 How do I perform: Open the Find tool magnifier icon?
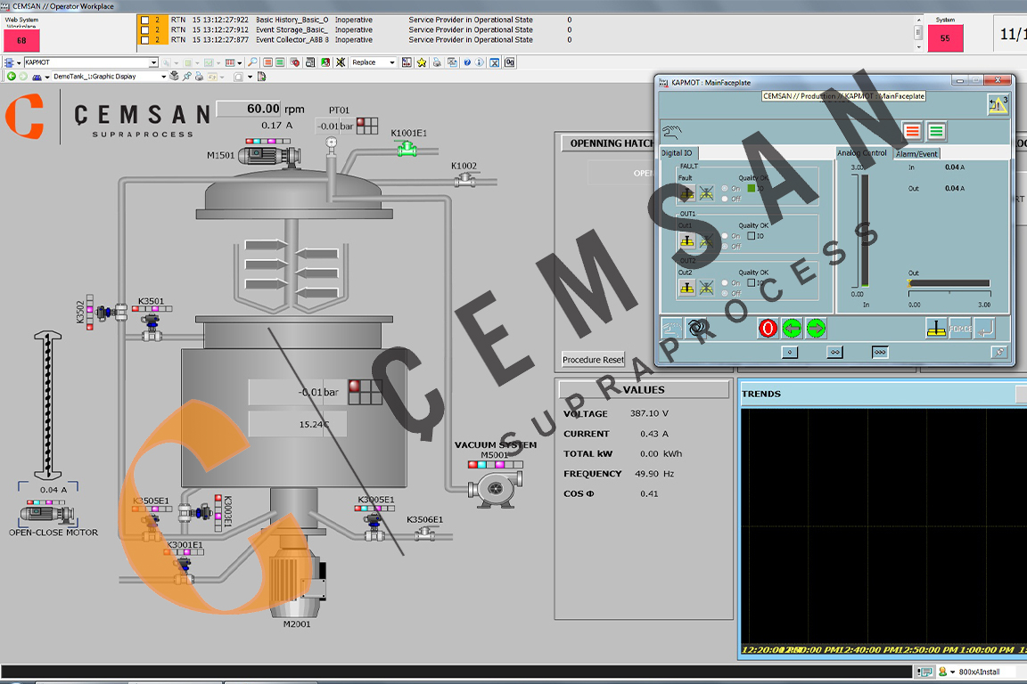(252, 62)
